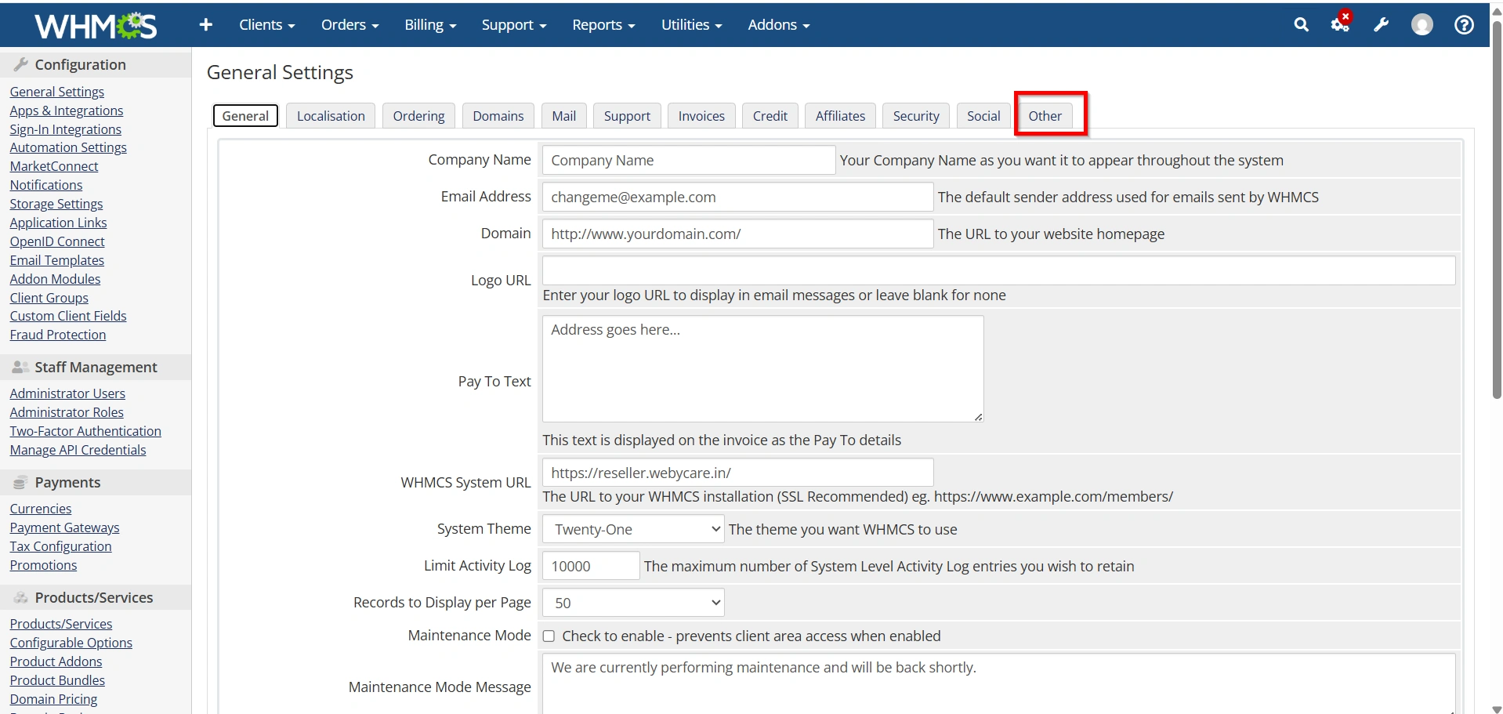The height and width of the screenshot is (714, 1503).
Task: Expand the Utilities menu
Action: pyautogui.click(x=692, y=25)
